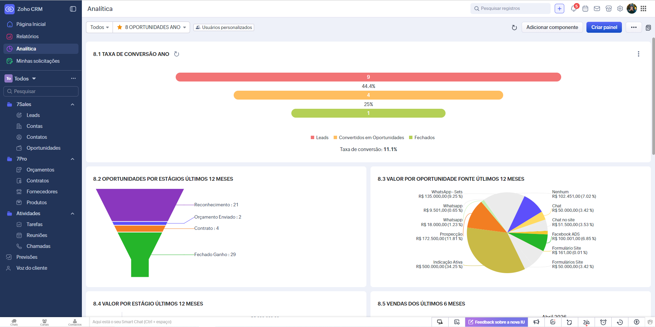Collapse the 7Sales folder
The image size is (655, 327).
tap(72, 104)
